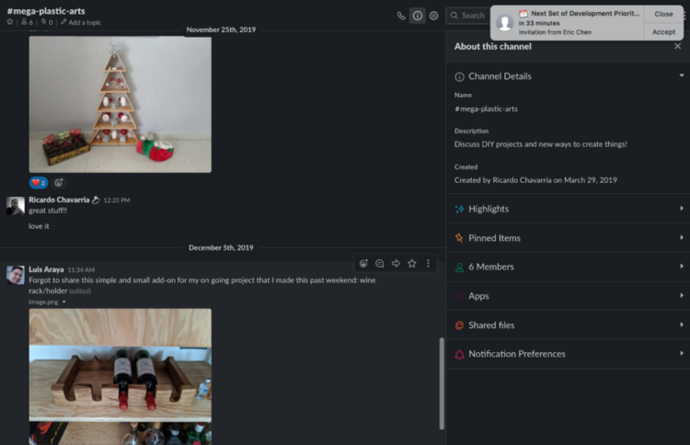Click the Channel Details info icon
Image resolution: width=690 pixels, height=445 pixels.
pyautogui.click(x=459, y=76)
